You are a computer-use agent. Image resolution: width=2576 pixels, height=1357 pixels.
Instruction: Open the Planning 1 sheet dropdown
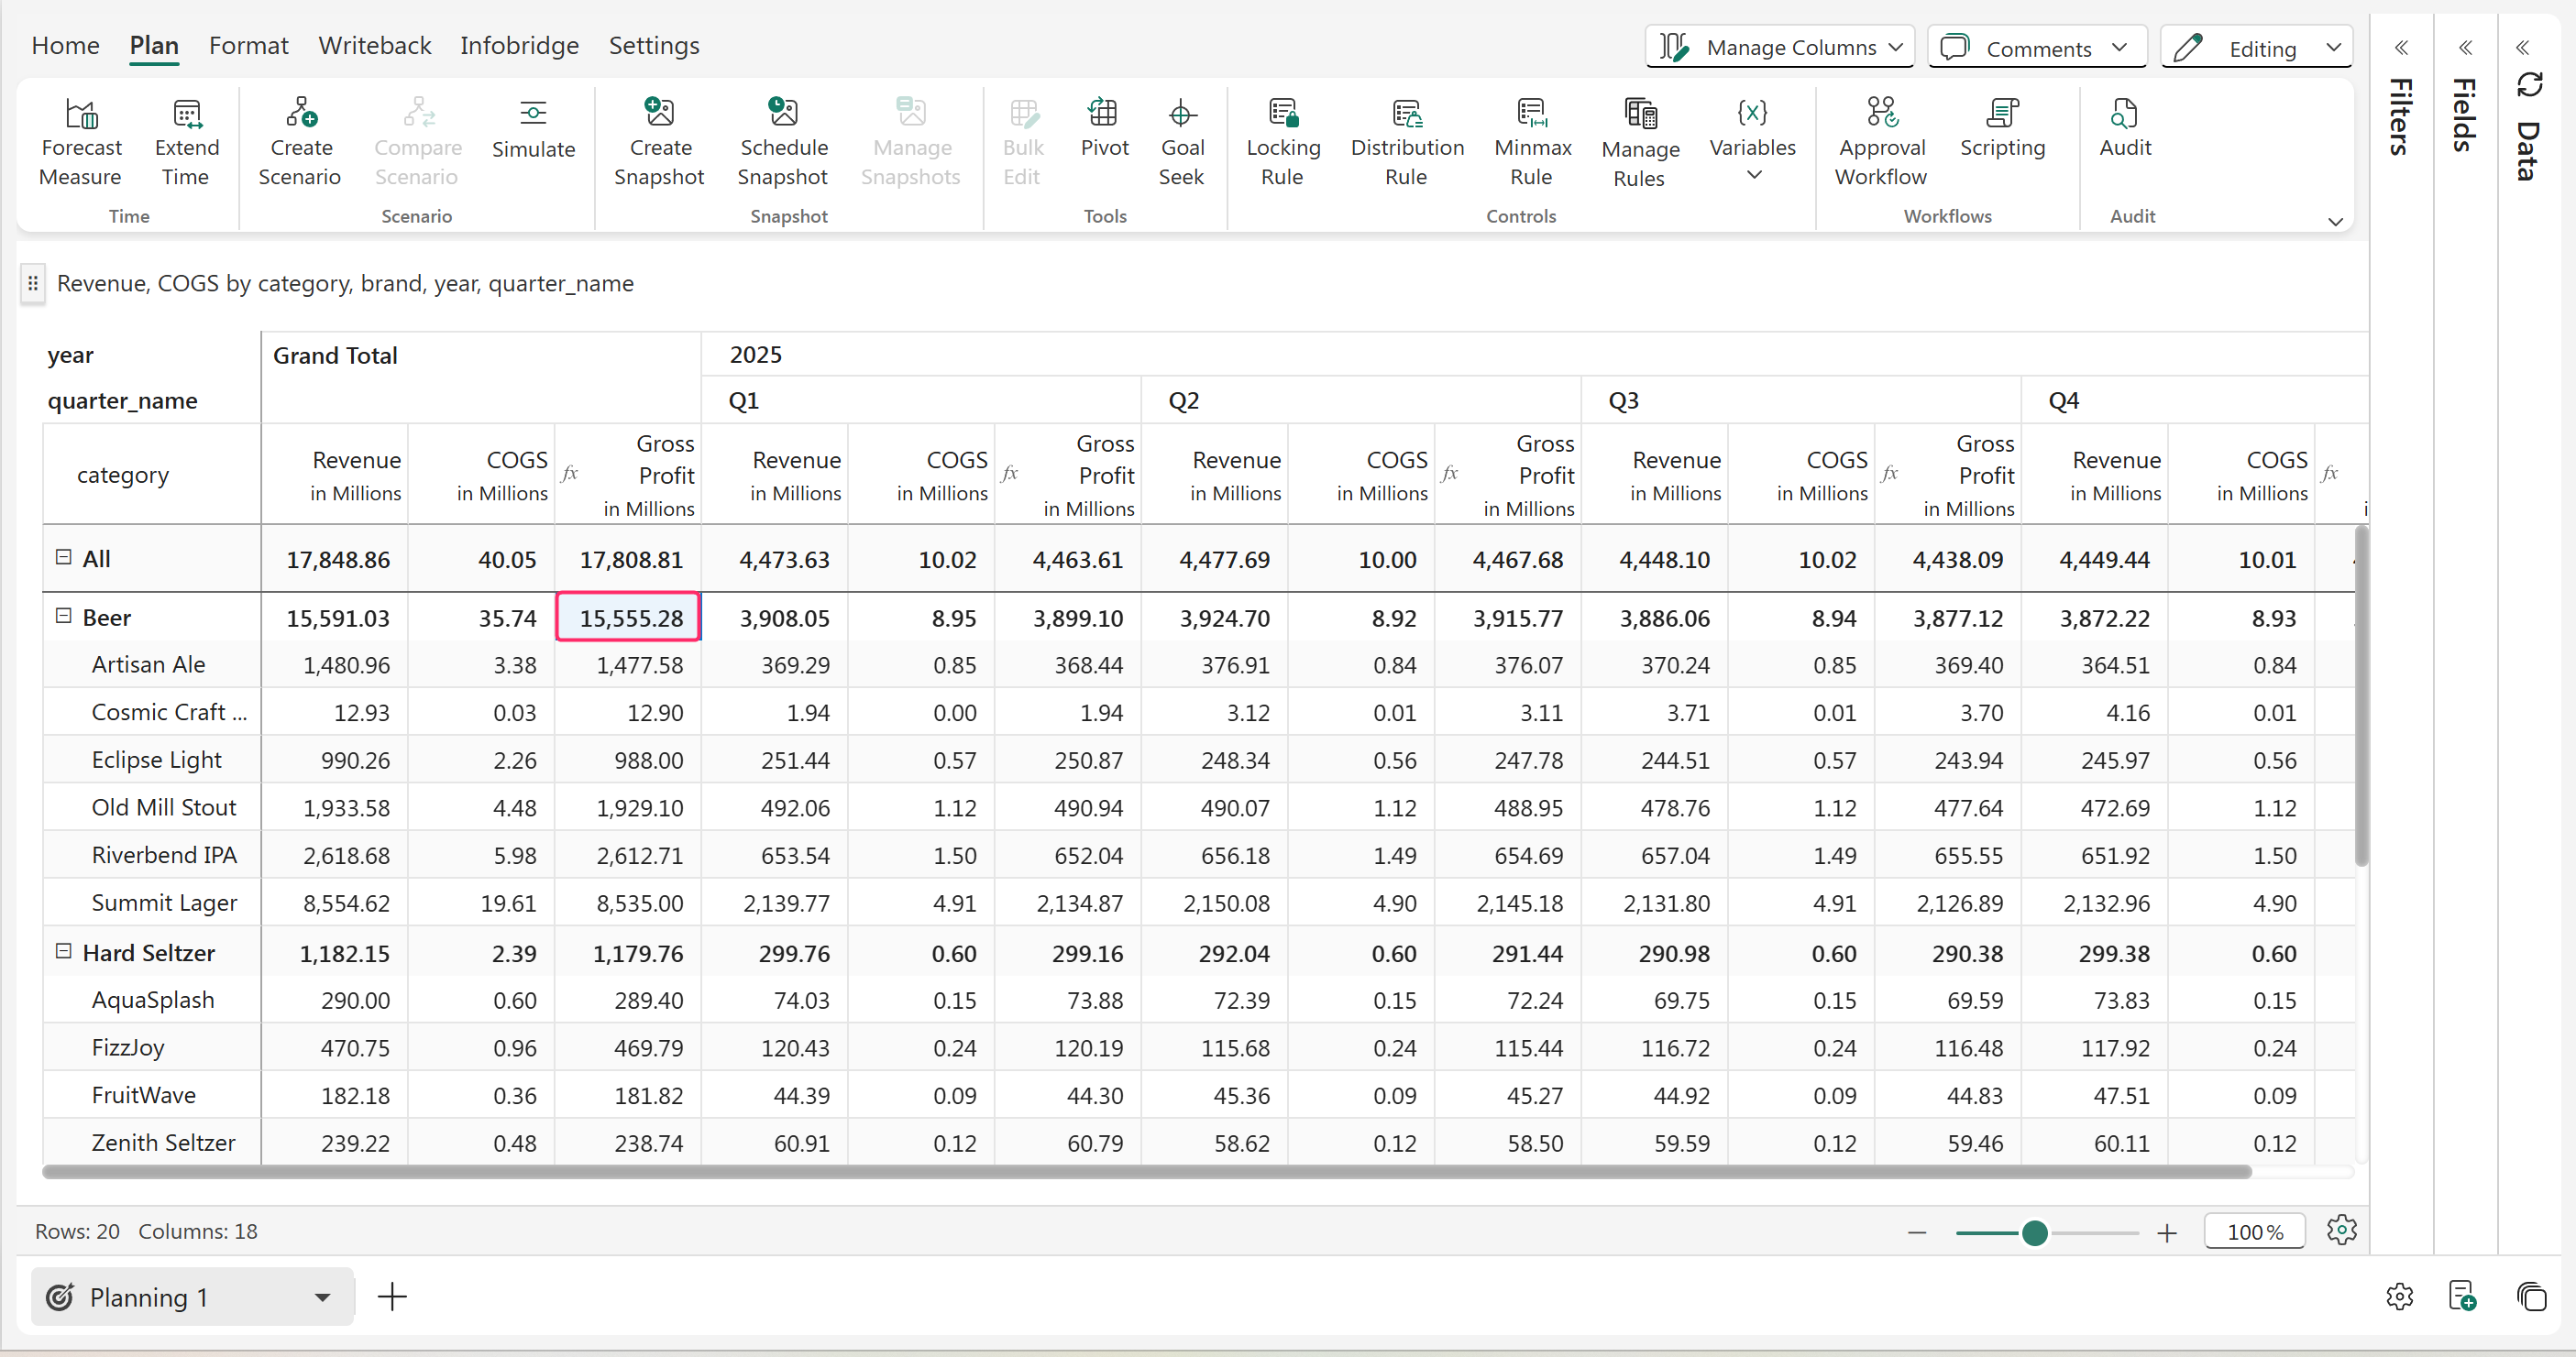coord(322,1297)
